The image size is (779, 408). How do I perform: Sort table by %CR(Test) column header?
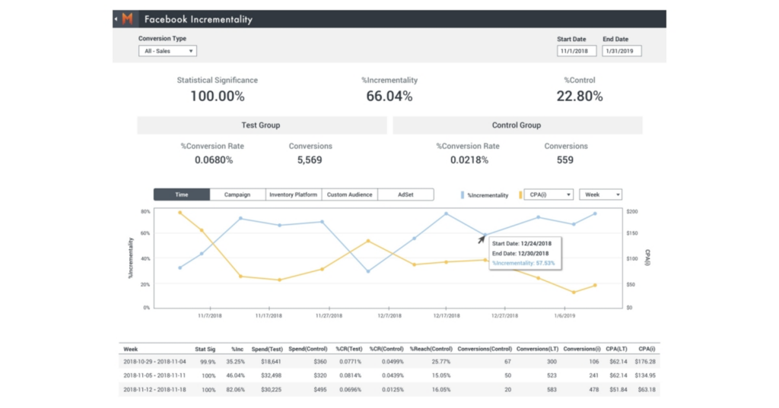pos(348,349)
